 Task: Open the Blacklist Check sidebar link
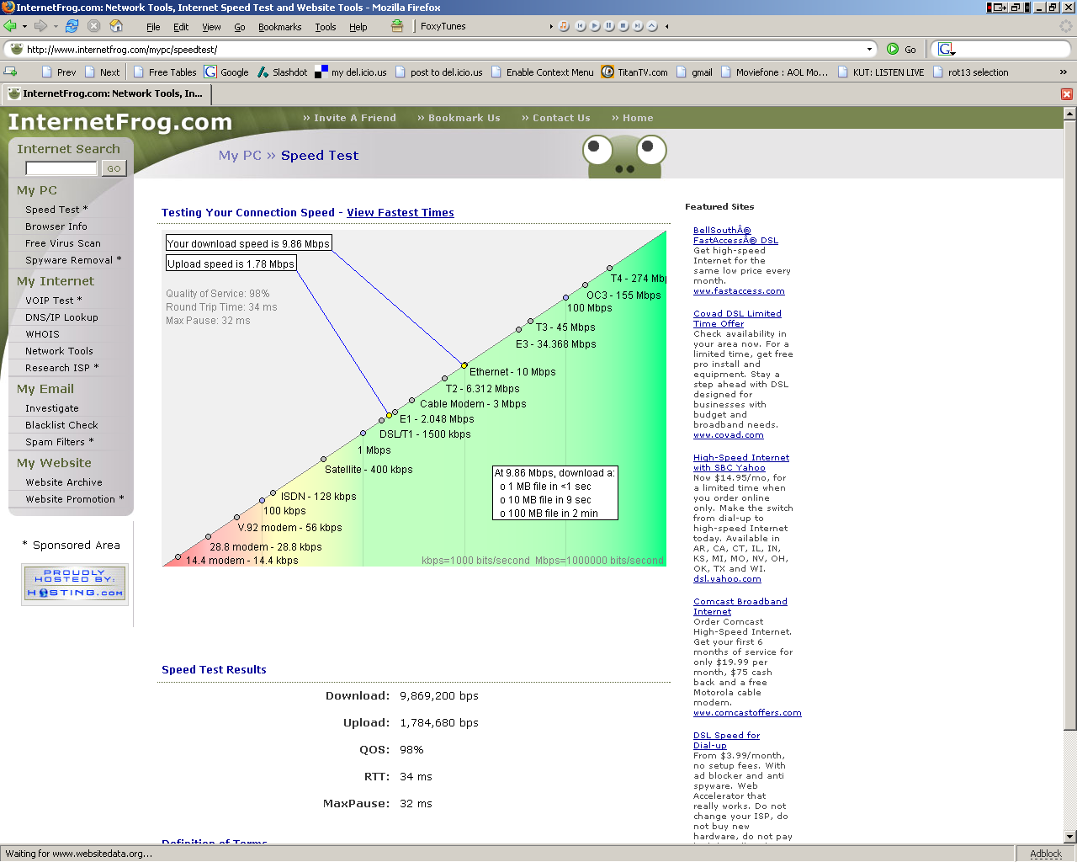[x=61, y=425]
